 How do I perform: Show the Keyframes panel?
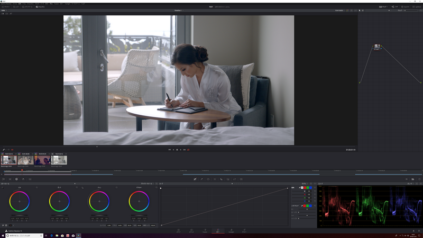406,179
